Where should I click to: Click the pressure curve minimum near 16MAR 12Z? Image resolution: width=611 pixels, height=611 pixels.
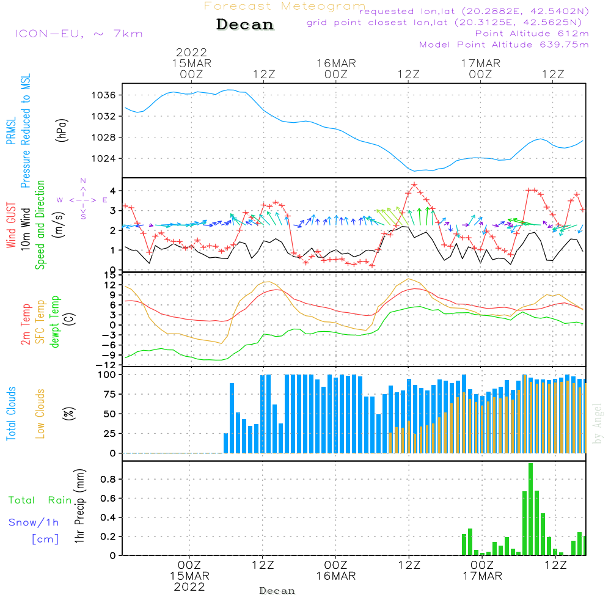click(x=415, y=170)
